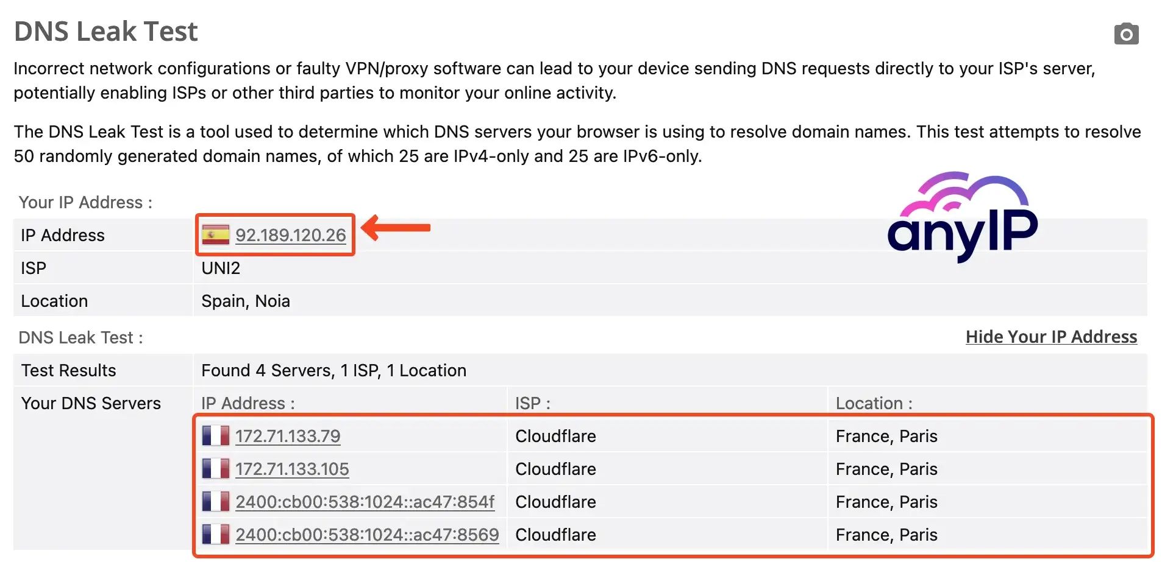Click the Spain flag next to your IP
This screenshot has width=1162, height=562.
point(216,235)
